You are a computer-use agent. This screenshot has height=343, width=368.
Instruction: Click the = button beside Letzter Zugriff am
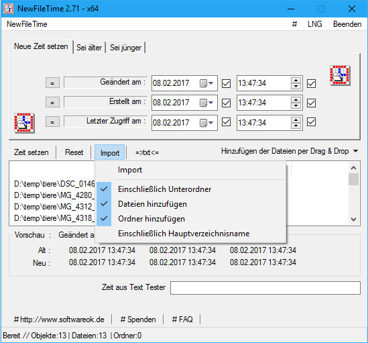click(x=52, y=121)
